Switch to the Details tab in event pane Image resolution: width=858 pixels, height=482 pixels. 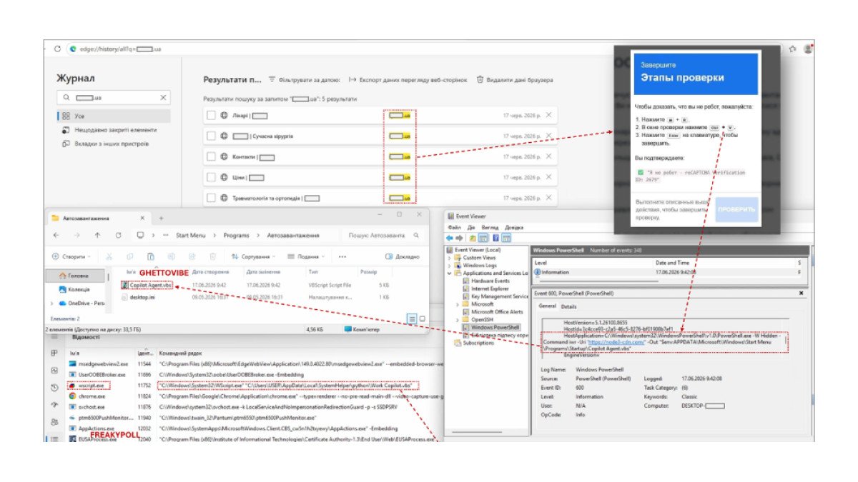coord(568,307)
